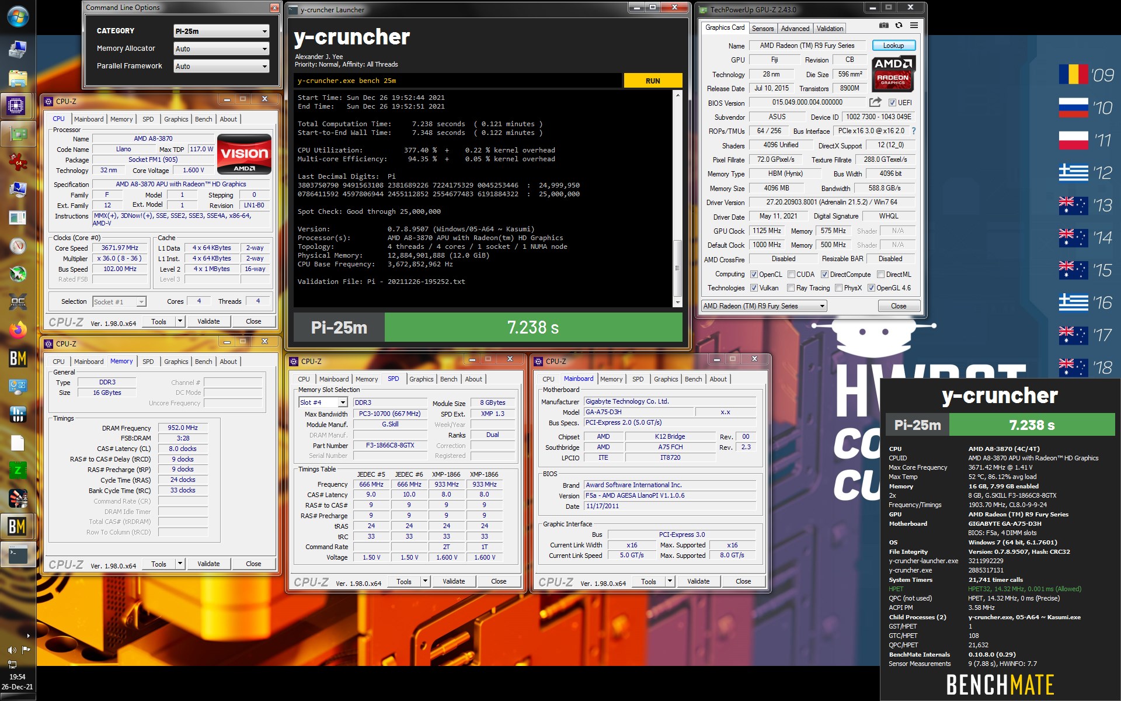Screen dimensions: 1121x701
Task: Open Windows Explorer folder taskbar icon
Action: coord(18,78)
